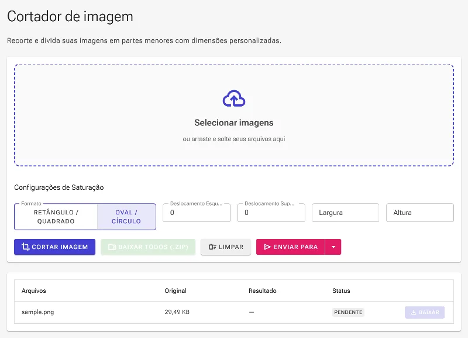Click the 29,49 KB original size
468x338 pixels.
[x=177, y=312]
